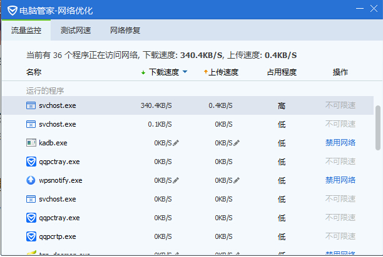Click the 名称 column header
This screenshot has height=257, width=383.
[34, 72]
